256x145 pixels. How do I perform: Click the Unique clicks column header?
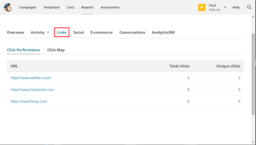[x=228, y=66]
